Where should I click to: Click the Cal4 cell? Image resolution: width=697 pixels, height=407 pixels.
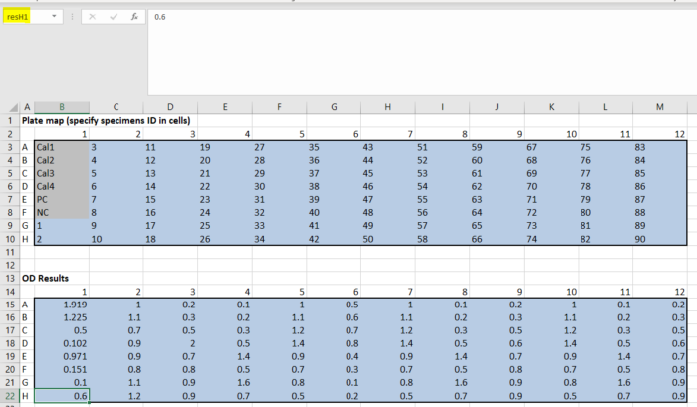click(62, 187)
